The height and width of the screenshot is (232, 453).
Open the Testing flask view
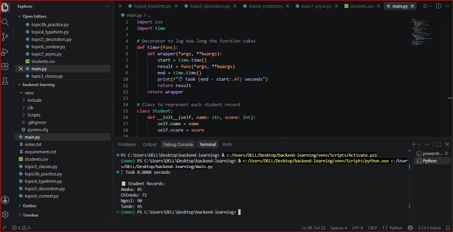tap(5, 81)
